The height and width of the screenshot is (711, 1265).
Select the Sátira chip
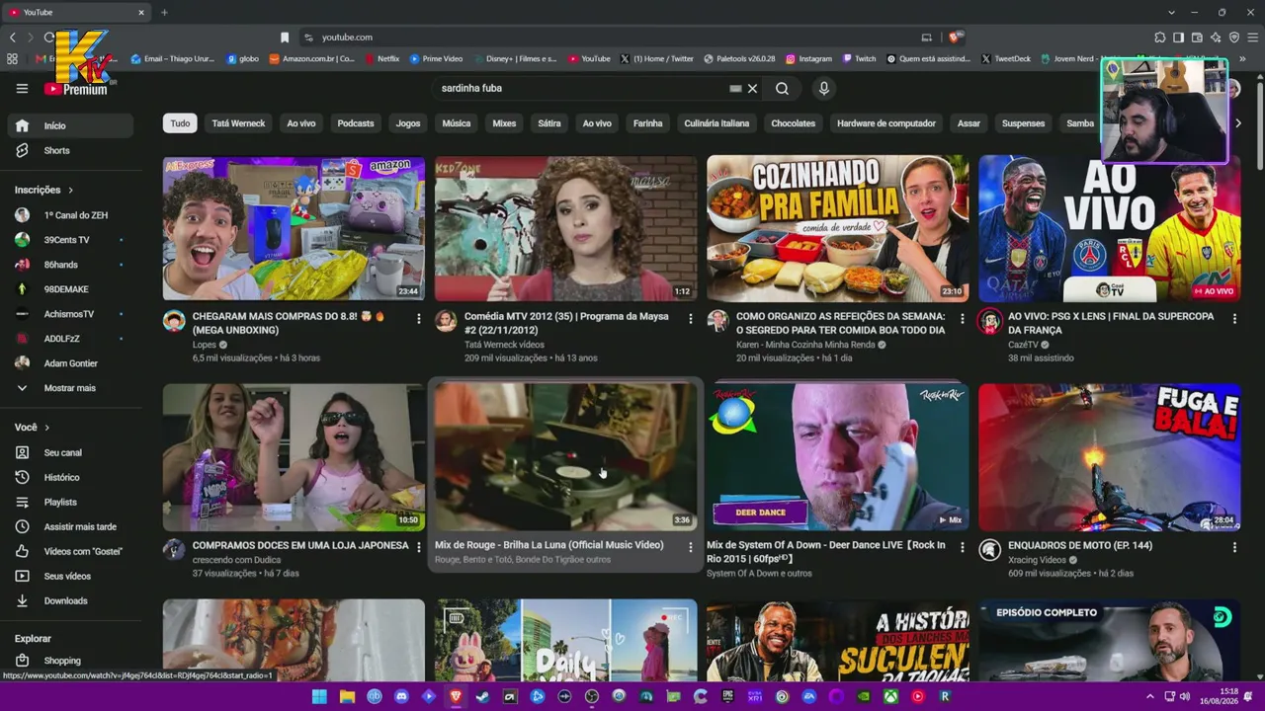[549, 123]
